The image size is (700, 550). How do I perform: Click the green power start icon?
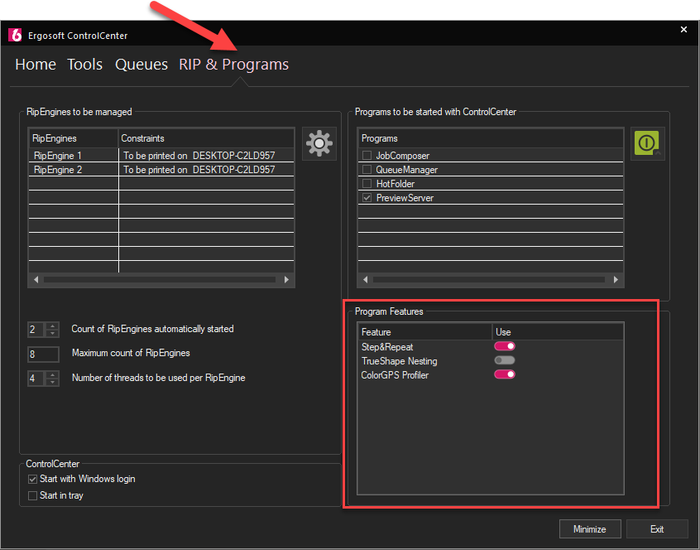(647, 143)
